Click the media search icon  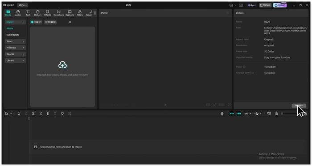[x=70, y=22]
